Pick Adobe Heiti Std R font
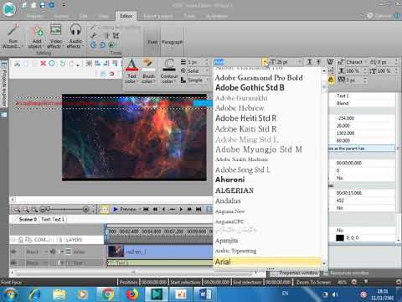402x302 pixels. [x=245, y=118]
